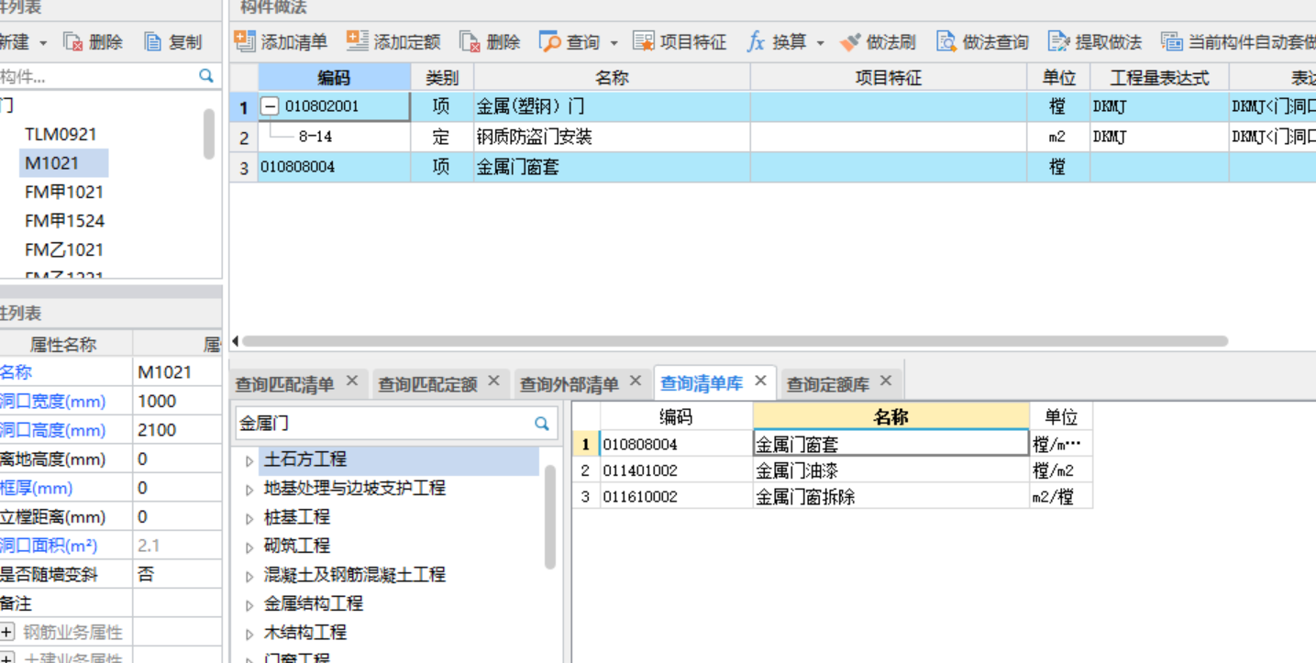The width and height of the screenshot is (1316, 663).
Task: Select result row 011401002 金属门油漆
Action: coord(832,470)
